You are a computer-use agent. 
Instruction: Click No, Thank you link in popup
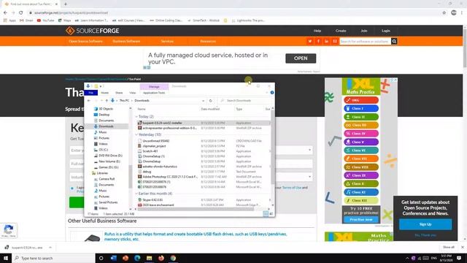(425, 235)
